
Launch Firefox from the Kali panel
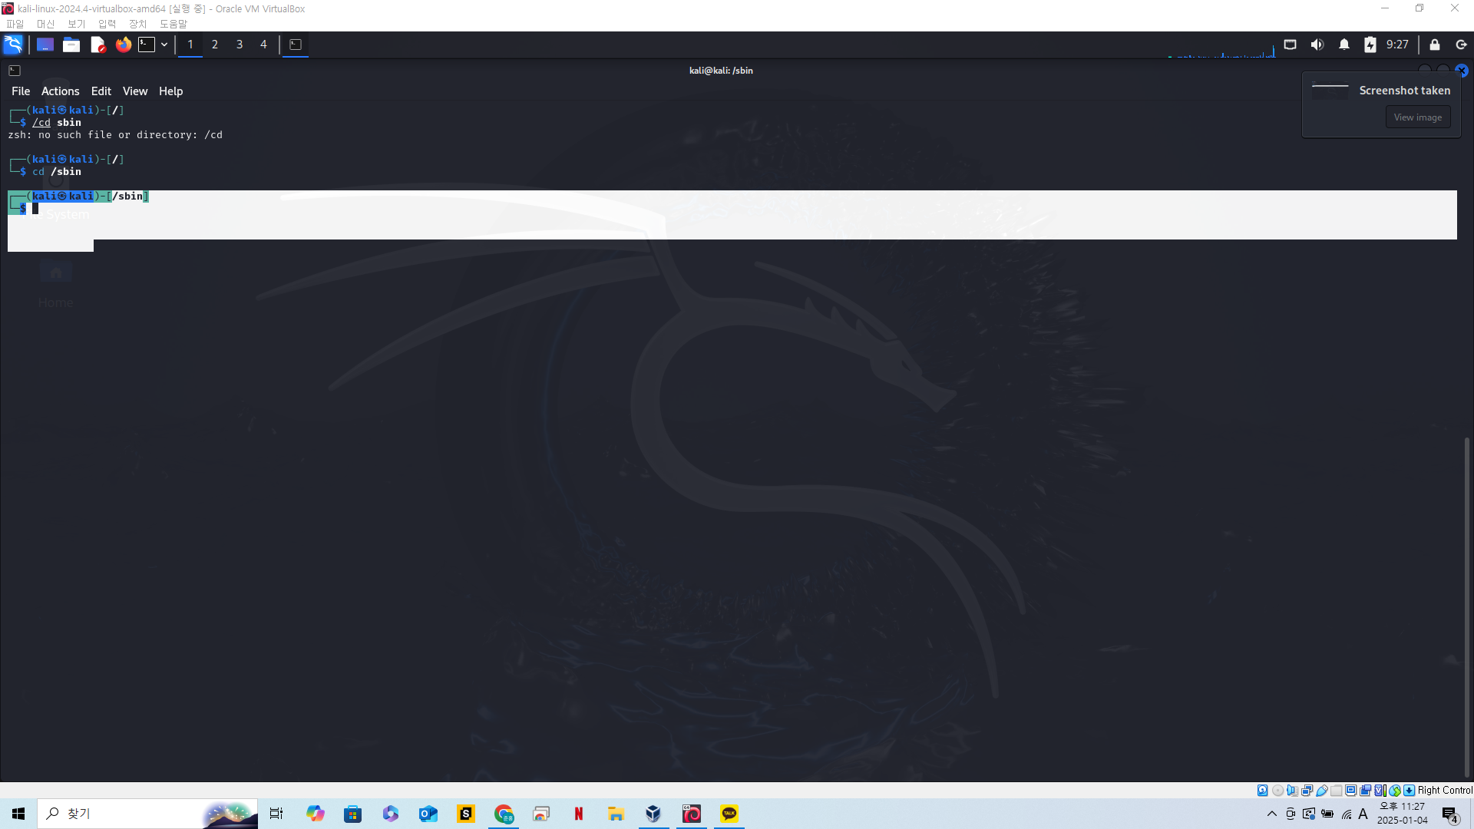click(123, 45)
